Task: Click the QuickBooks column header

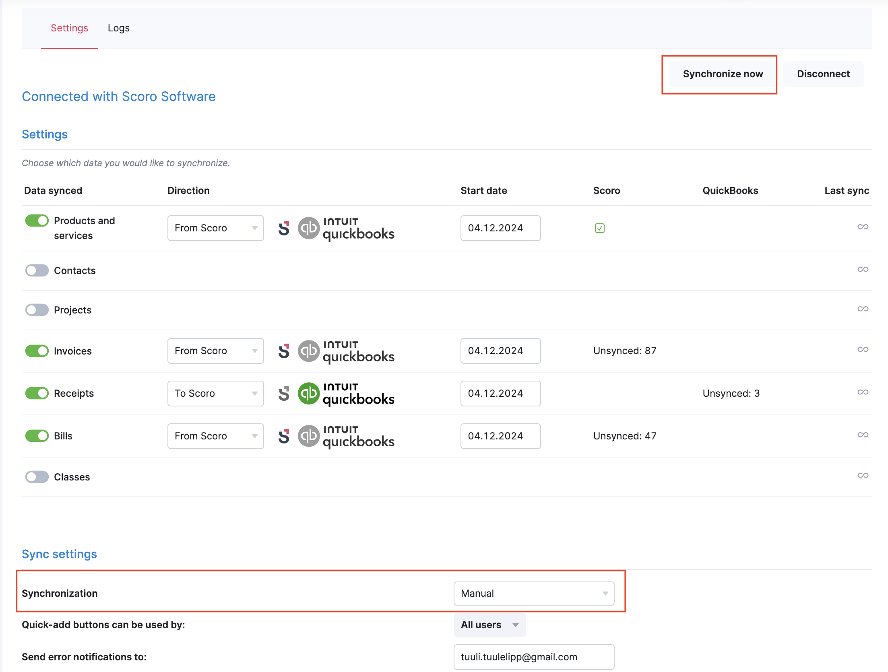Action: [x=730, y=191]
